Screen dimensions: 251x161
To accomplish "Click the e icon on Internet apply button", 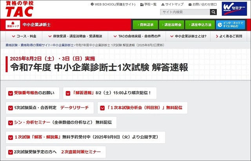I will (220, 25).
